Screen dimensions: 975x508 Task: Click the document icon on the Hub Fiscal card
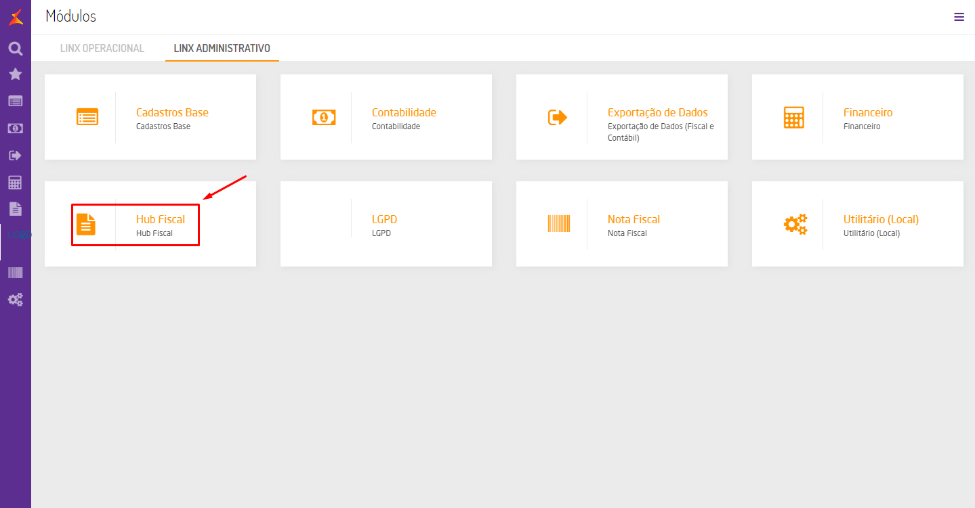[86, 224]
